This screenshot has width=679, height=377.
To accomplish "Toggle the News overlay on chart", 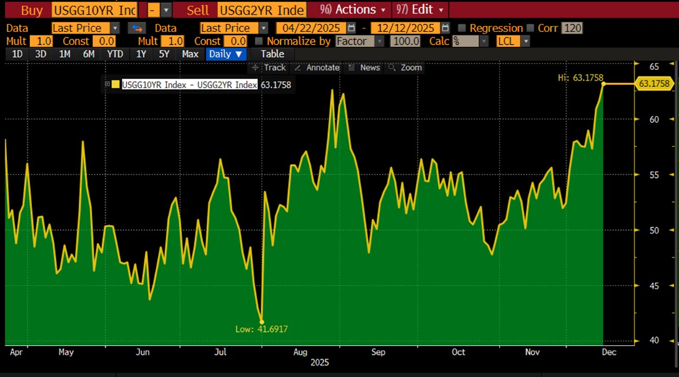I will (364, 67).
